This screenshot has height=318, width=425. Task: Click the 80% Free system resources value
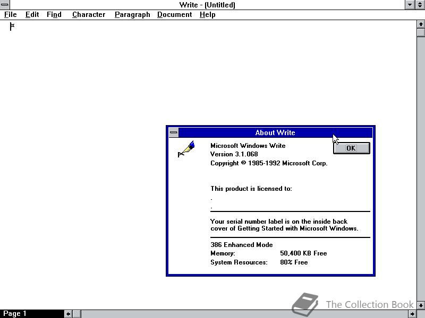(294, 262)
